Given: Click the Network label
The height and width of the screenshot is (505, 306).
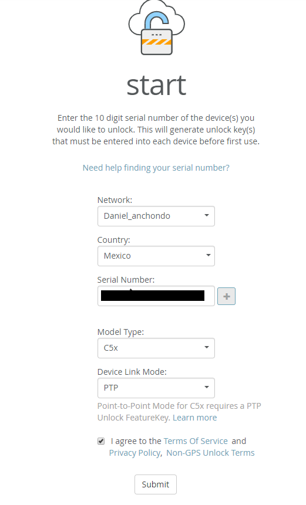Looking at the screenshot, I should coord(115,200).
